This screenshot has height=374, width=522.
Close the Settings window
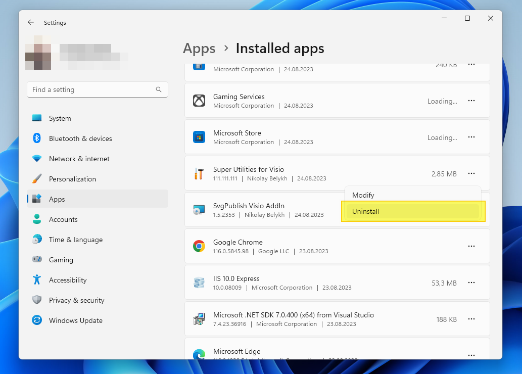coord(490,18)
